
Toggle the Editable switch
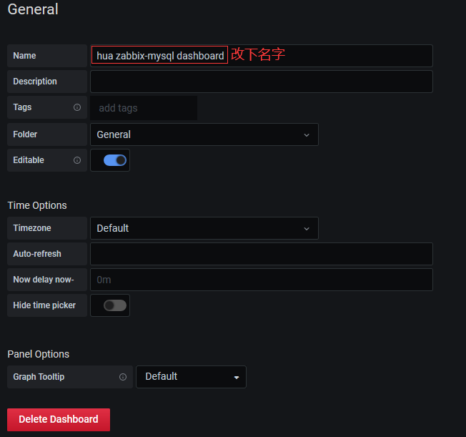tap(115, 160)
